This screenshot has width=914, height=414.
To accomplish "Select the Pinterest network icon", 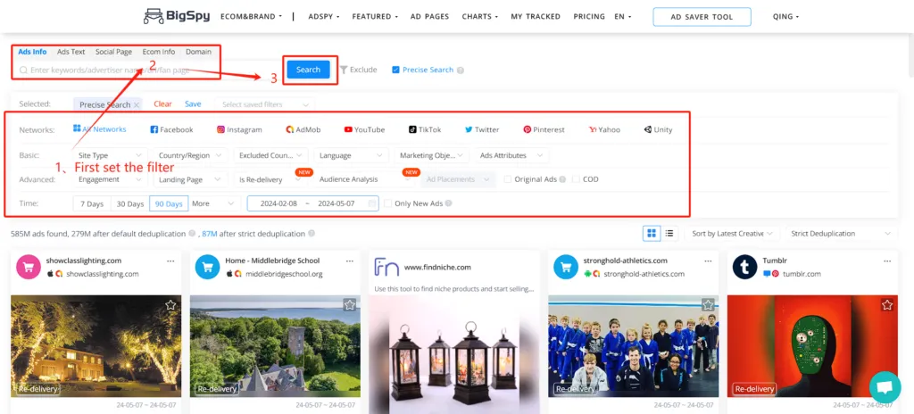I will pos(527,129).
